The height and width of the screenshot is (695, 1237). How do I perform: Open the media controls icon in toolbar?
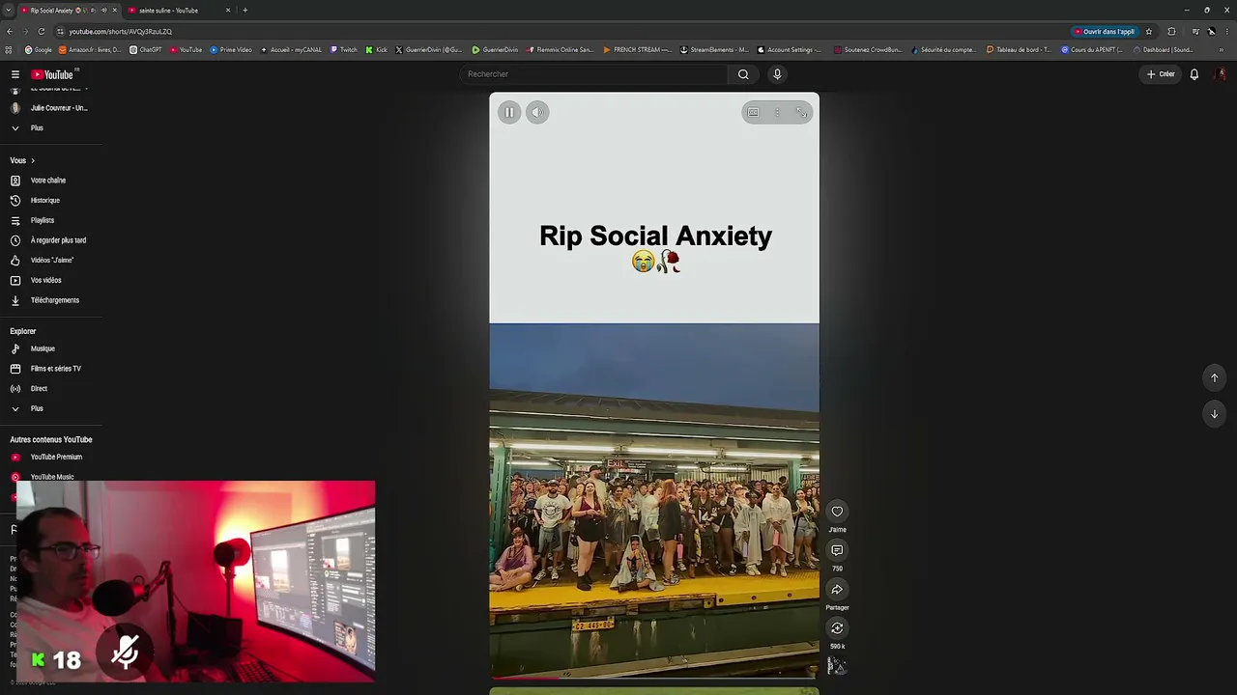(1195, 32)
